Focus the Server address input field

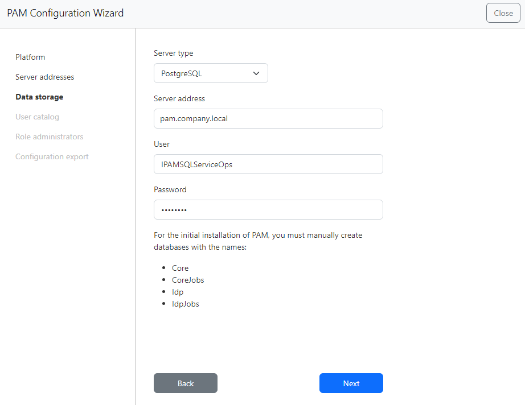coord(268,119)
